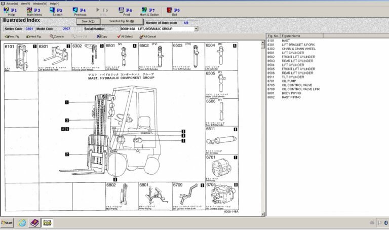The image size is (389, 230).
Task: Click Zoom In magnifier tool
Action: (57, 36)
